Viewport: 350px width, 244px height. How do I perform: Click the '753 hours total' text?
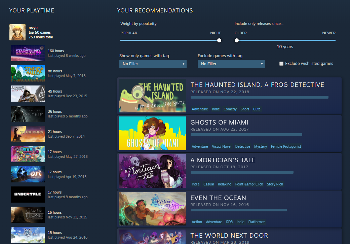(41, 37)
